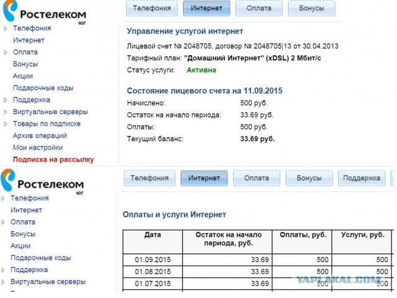Open Виртуальные серверы link in the upper sidebar
This screenshot has width=397, height=298.
[x=50, y=112]
